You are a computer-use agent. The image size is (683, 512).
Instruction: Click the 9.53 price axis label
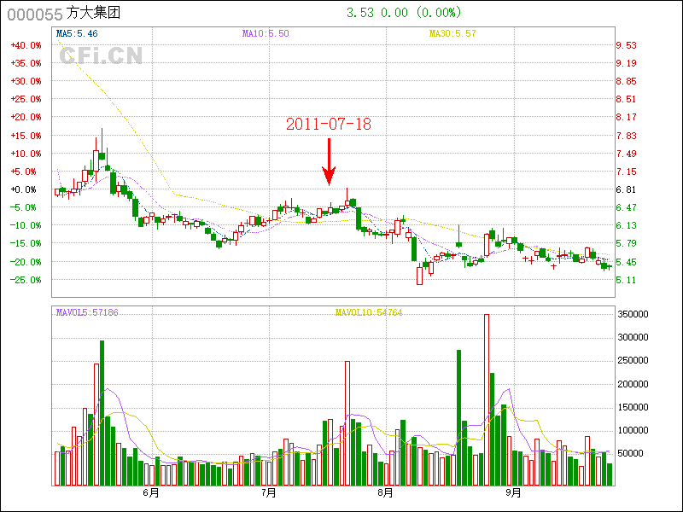(626, 45)
